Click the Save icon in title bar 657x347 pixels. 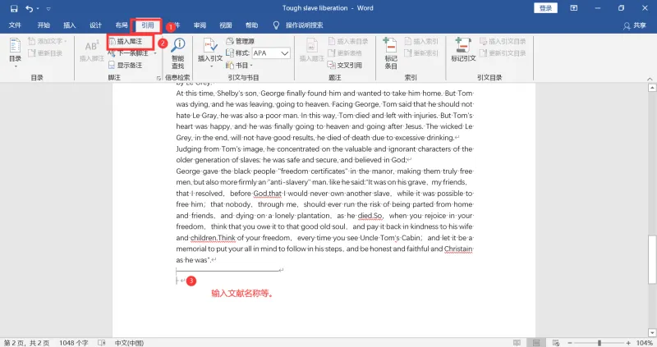pos(14,8)
